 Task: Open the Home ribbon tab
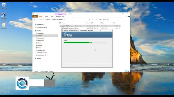[41, 16]
